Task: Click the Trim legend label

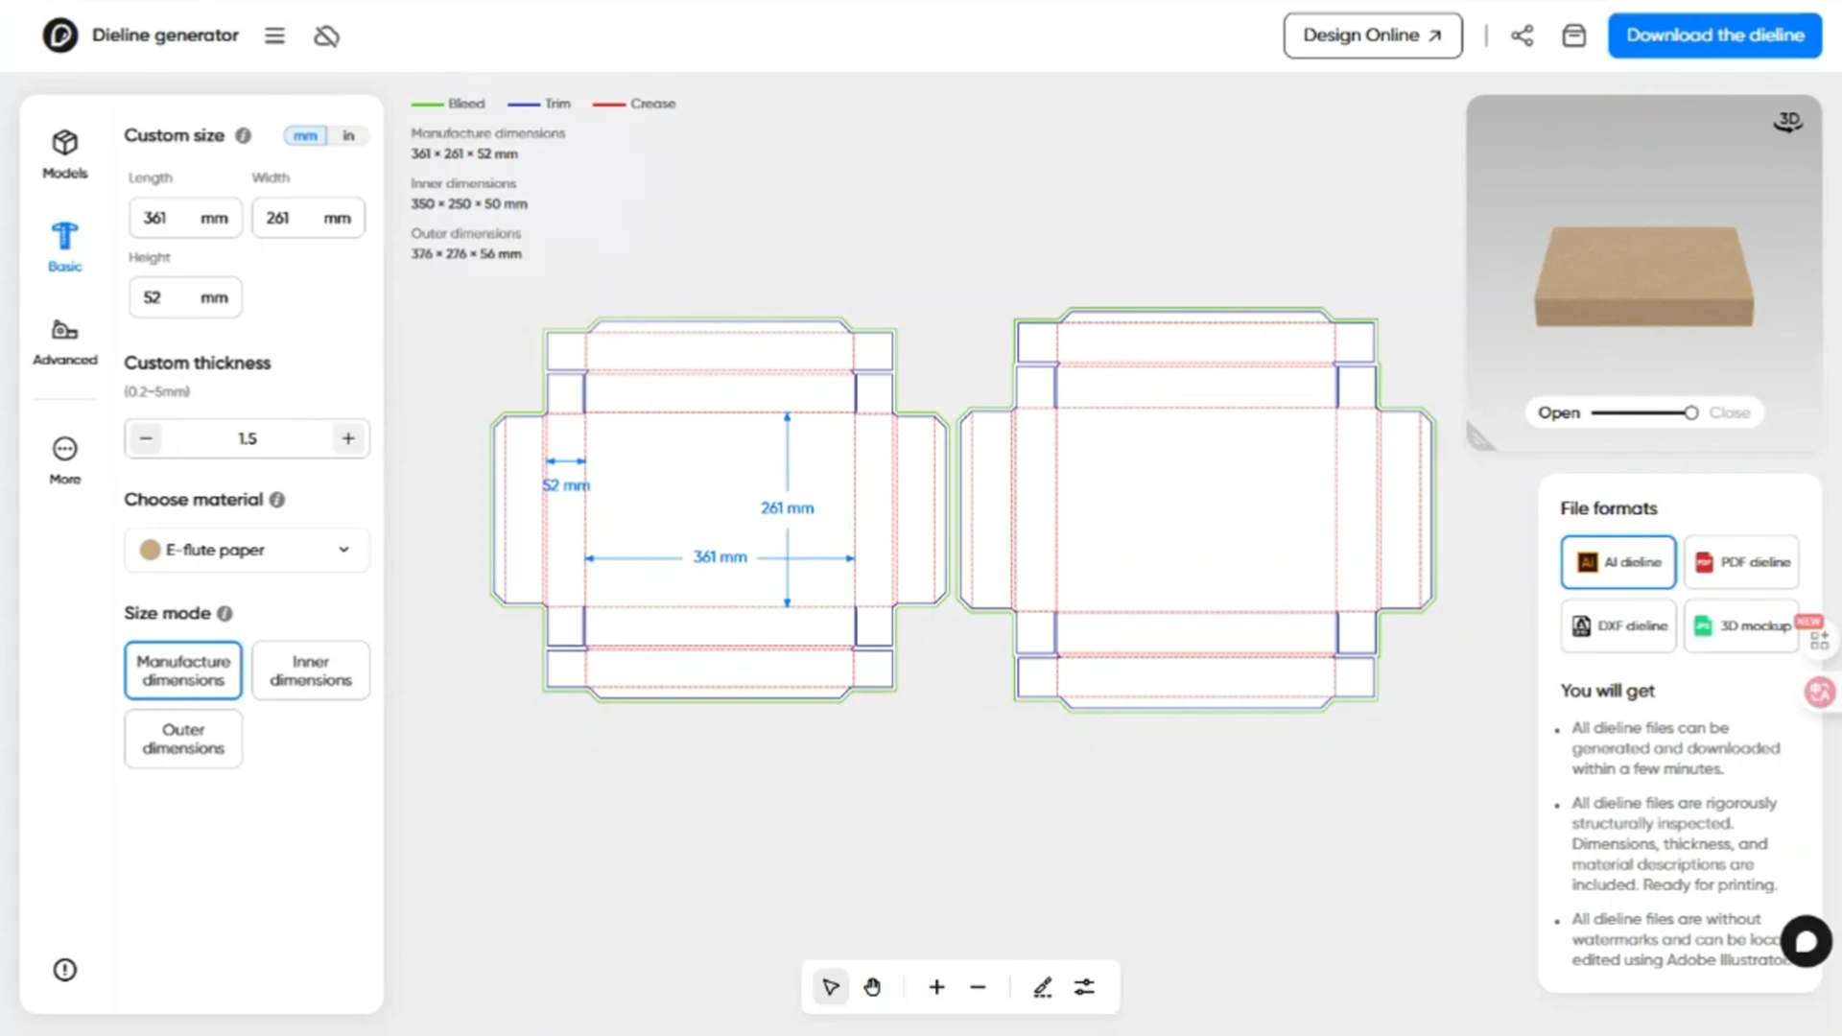Action: (557, 104)
